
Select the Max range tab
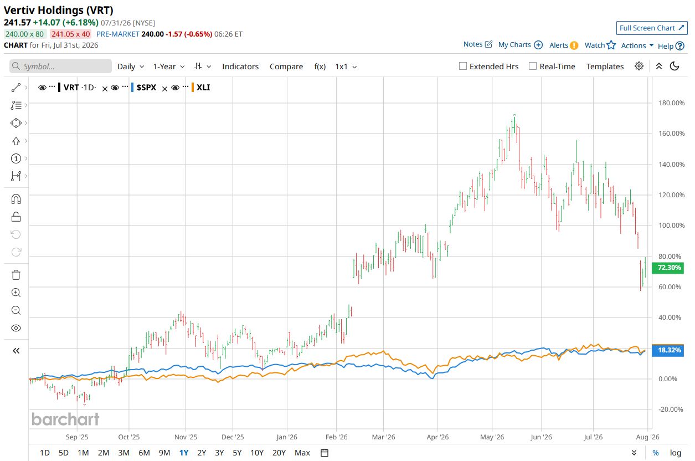(x=302, y=453)
